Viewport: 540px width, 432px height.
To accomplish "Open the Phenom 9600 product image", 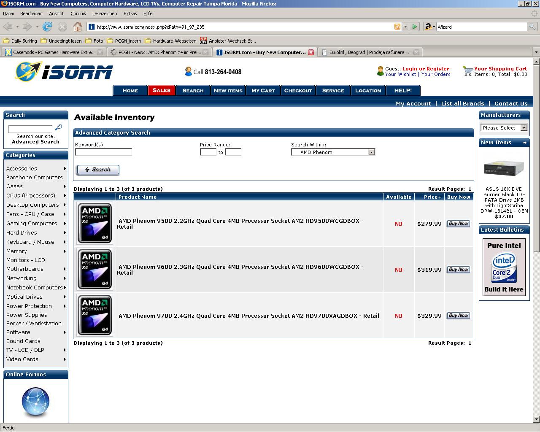I will [94, 269].
